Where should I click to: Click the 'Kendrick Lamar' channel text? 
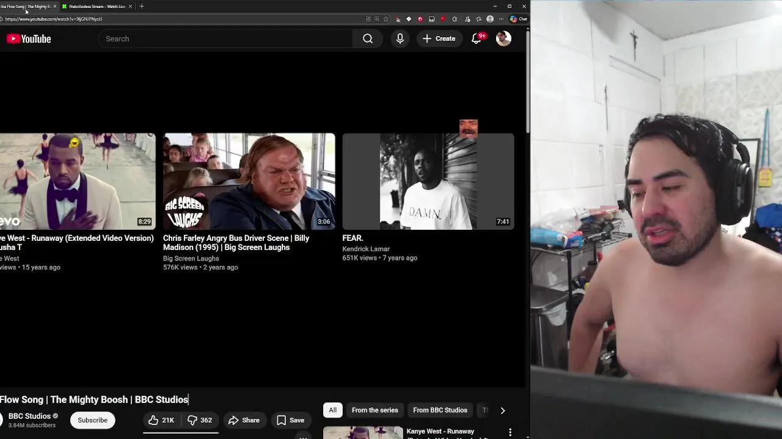pyautogui.click(x=366, y=249)
